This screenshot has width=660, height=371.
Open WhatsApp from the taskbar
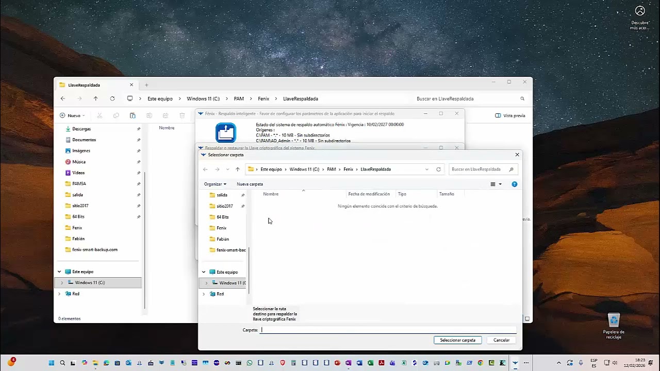pos(250,363)
